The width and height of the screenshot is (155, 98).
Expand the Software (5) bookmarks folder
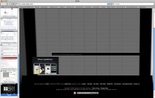[54, 7]
